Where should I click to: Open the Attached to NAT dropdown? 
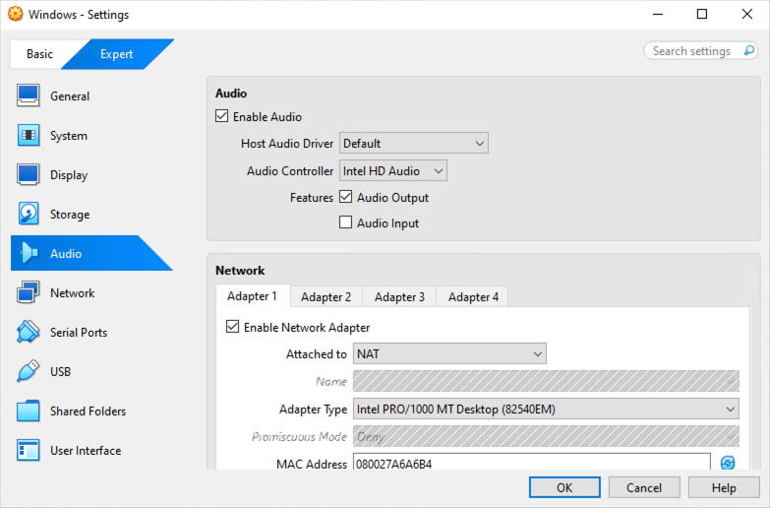(x=449, y=353)
